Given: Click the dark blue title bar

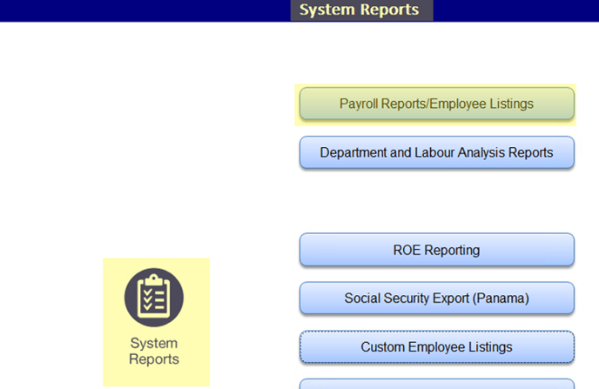Looking at the screenshot, I should [x=131, y=10].
